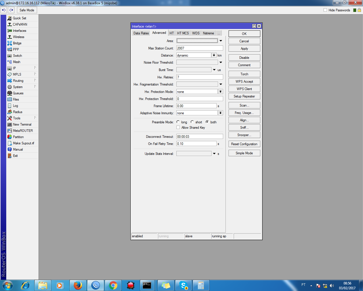Click the Frame Lifetime input field
This screenshot has height=291, width=363.
pos(196,106)
